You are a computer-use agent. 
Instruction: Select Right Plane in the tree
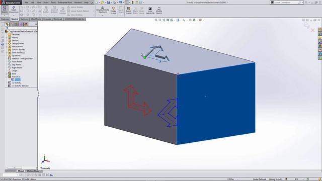point(17,67)
